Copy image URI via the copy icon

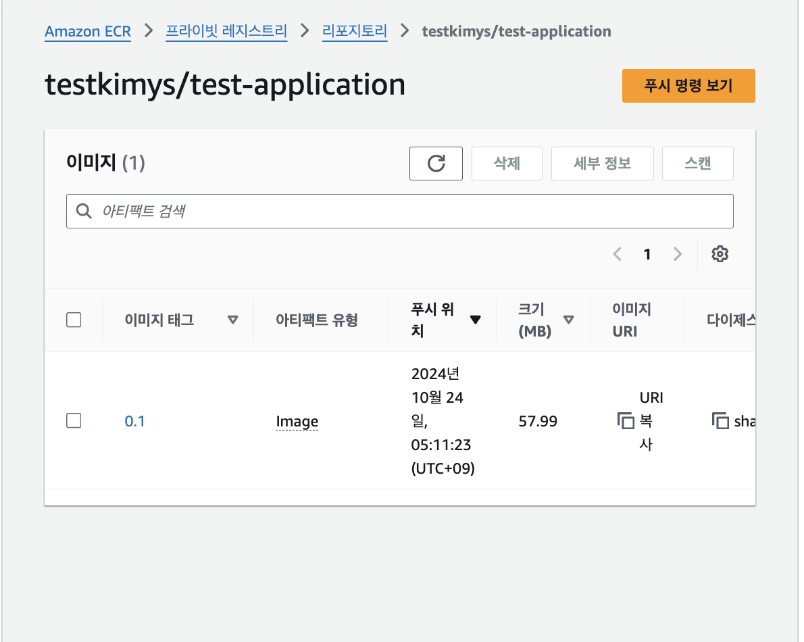(x=626, y=421)
